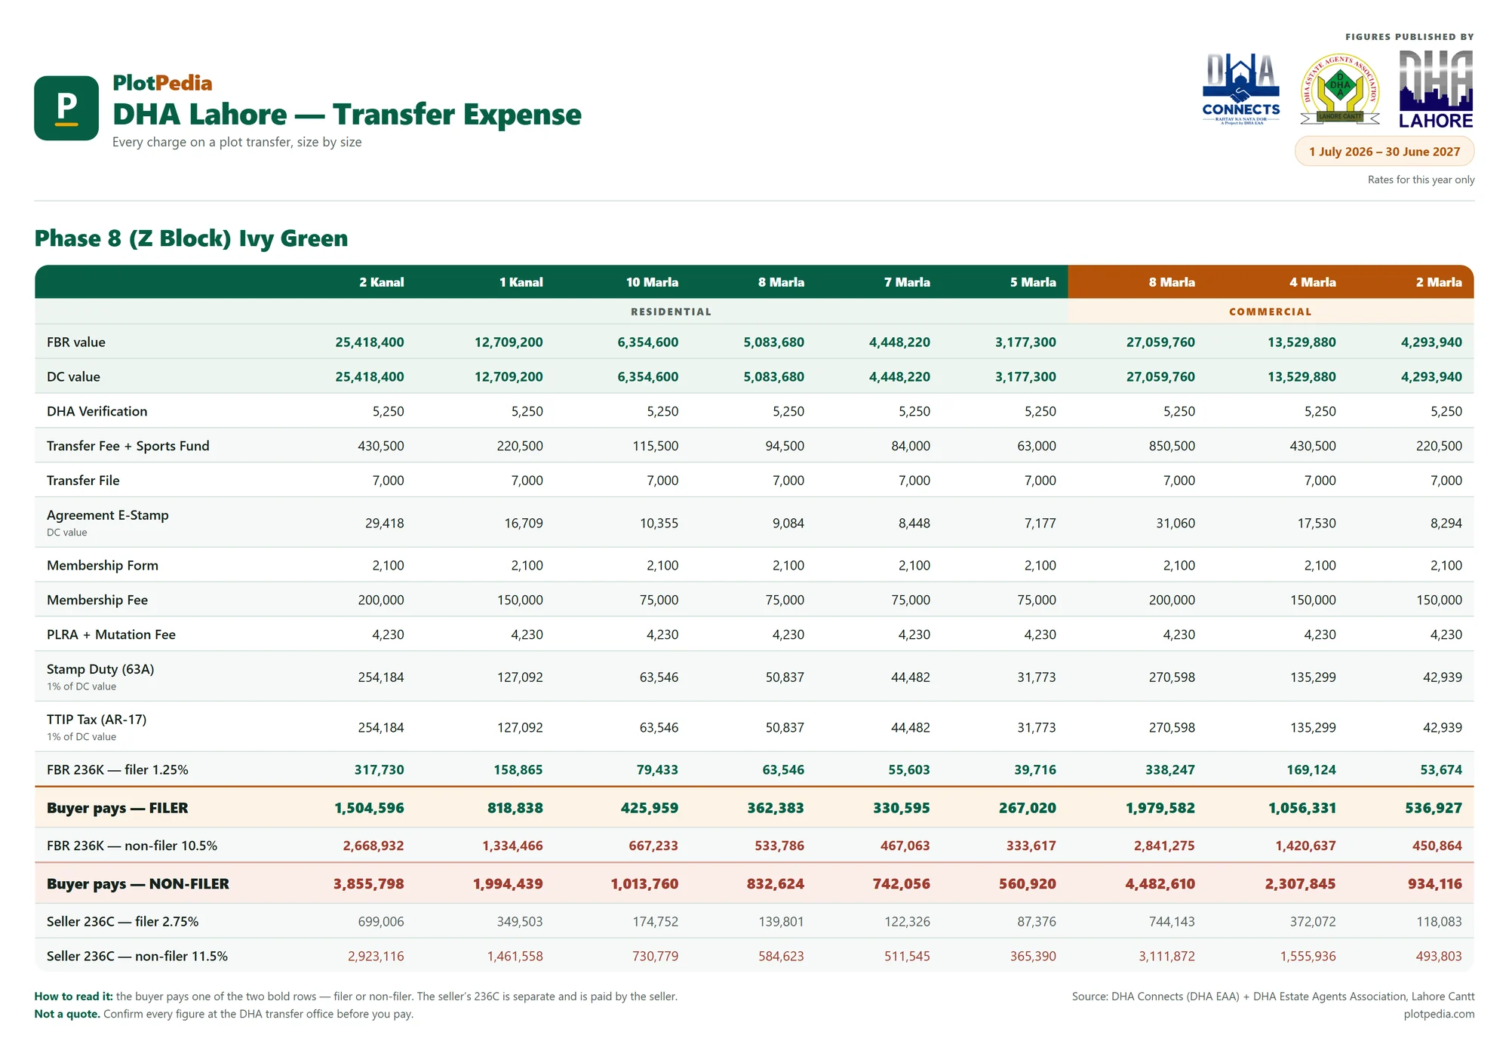Click the 10 Marla residential column header
This screenshot has width=1509, height=1038.
pyautogui.click(x=652, y=282)
